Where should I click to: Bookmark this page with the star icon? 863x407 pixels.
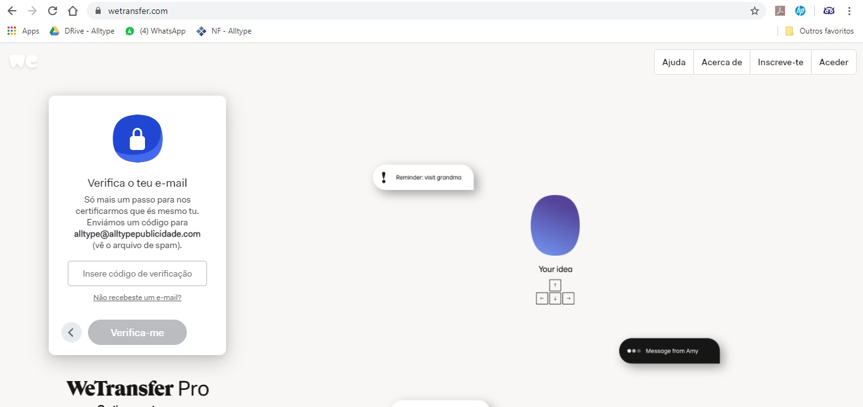tap(754, 11)
